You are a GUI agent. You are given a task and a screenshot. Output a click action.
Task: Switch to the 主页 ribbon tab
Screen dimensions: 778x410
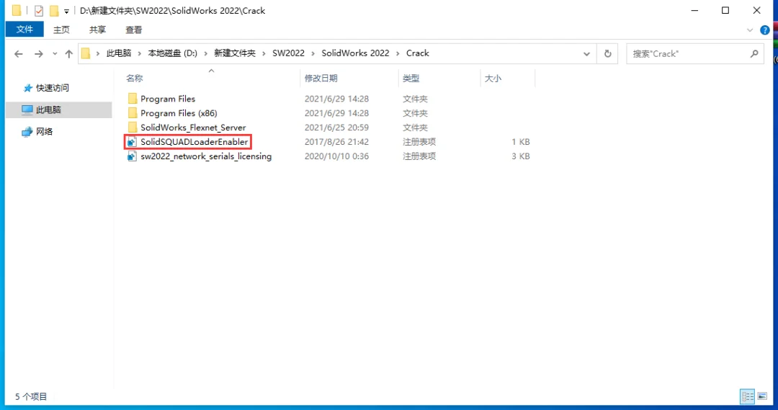(61, 30)
